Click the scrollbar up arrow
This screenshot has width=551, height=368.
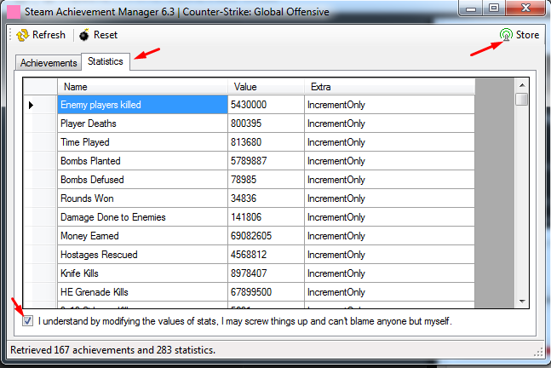coord(522,85)
